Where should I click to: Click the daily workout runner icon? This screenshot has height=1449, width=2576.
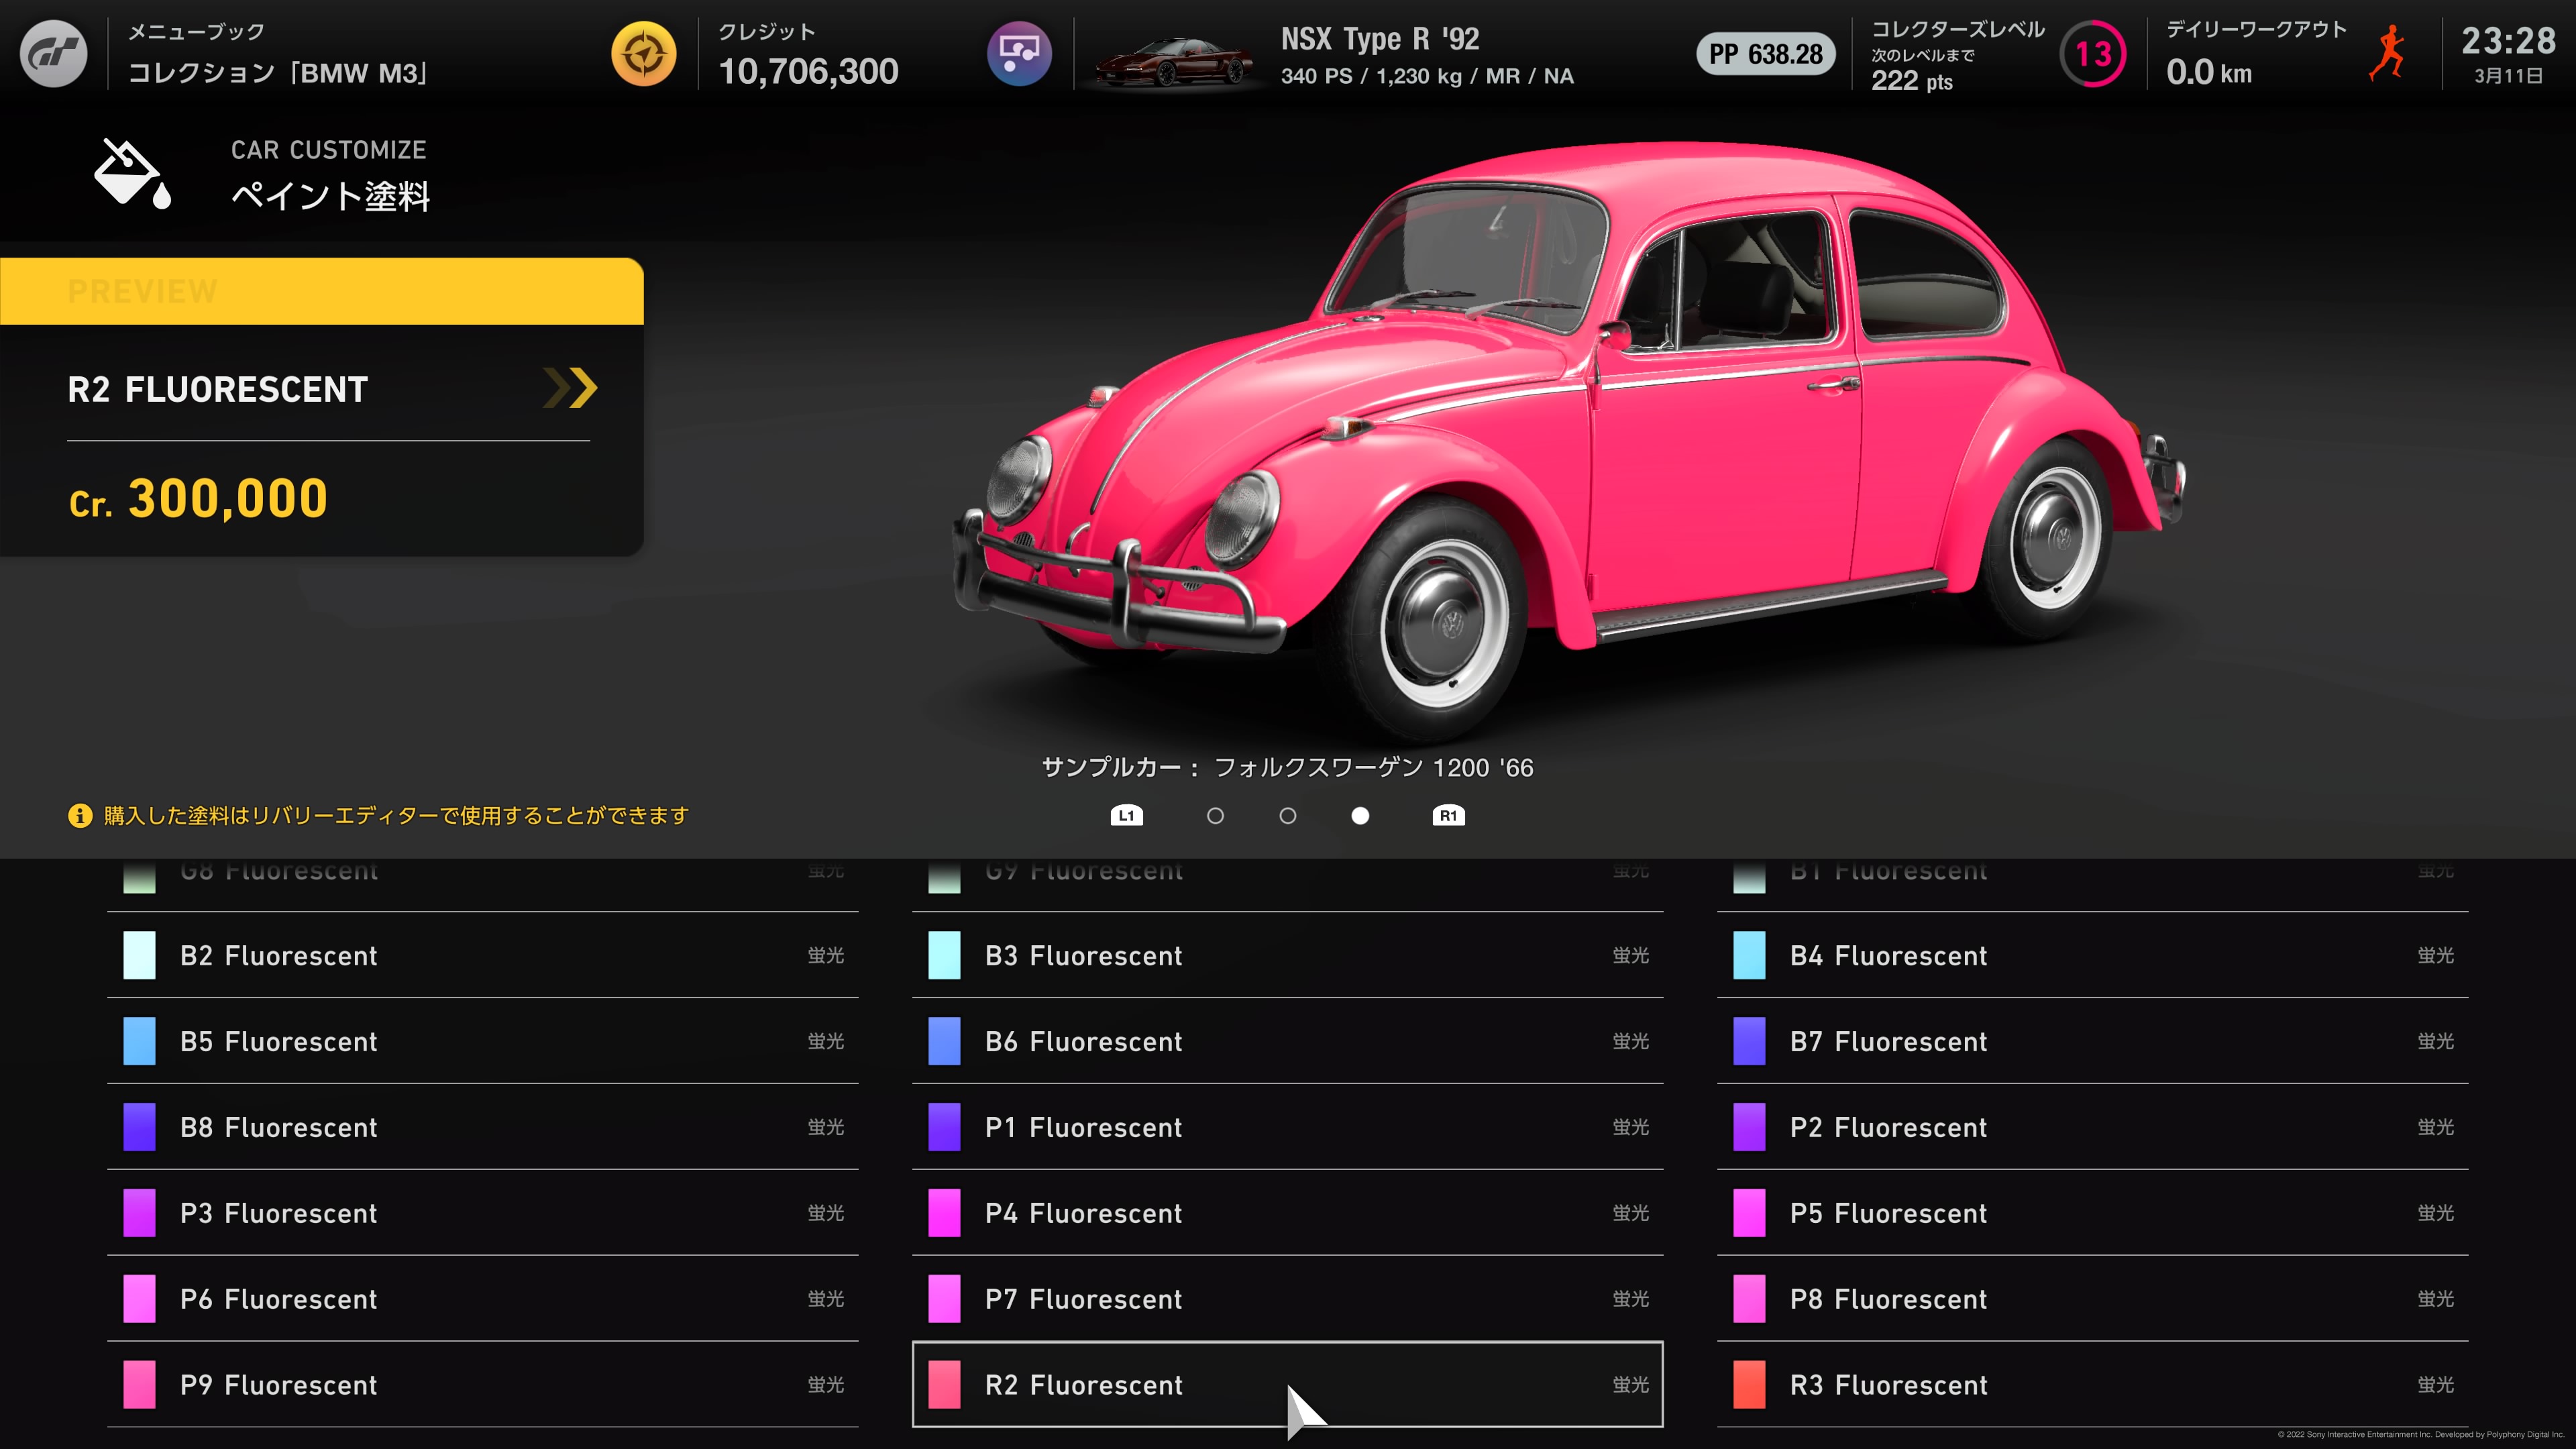pos(2388,53)
